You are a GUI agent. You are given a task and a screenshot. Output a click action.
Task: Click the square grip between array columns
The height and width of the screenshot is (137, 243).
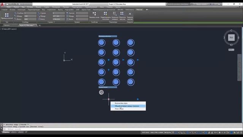109,60
